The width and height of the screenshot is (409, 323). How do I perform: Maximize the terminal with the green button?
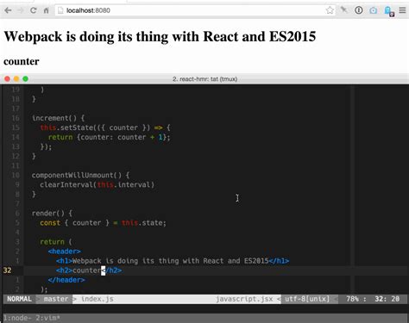pyautogui.click(x=25, y=78)
